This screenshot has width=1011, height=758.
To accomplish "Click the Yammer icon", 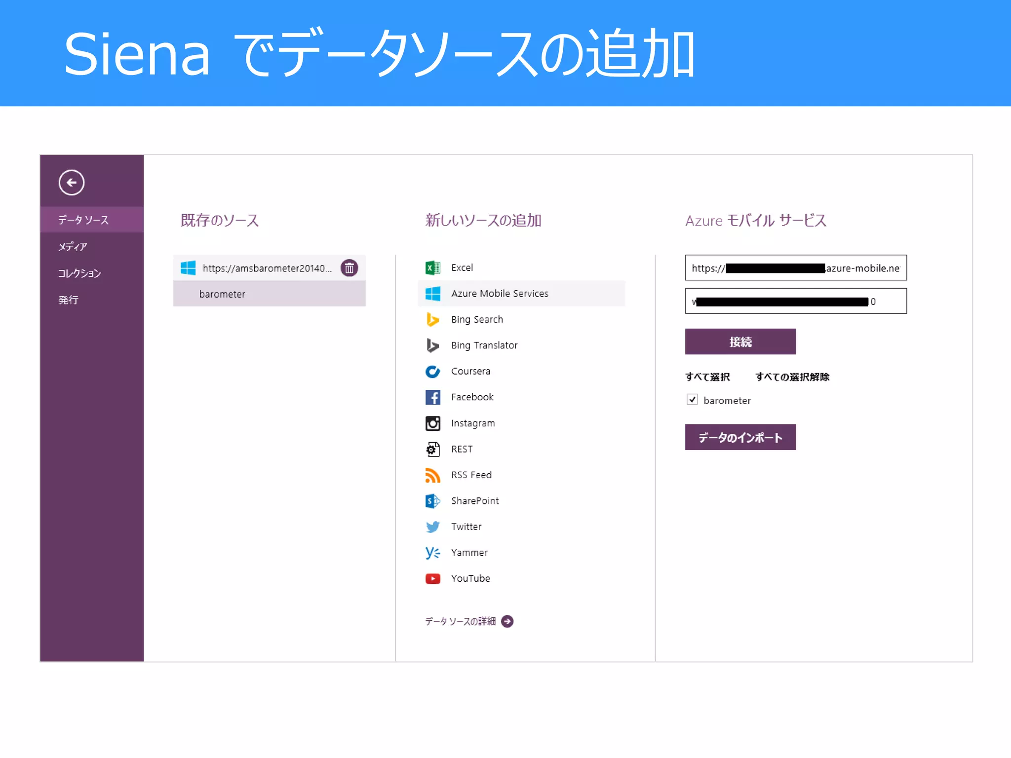I will (433, 553).
